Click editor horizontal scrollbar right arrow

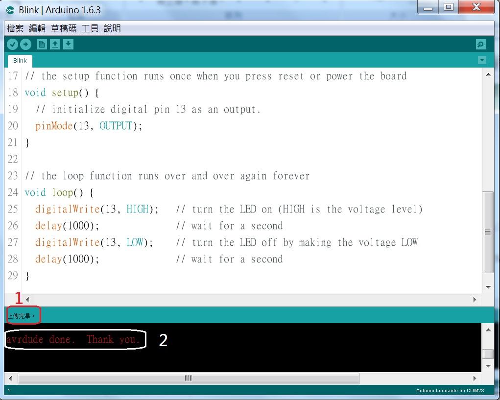point(475,300)
